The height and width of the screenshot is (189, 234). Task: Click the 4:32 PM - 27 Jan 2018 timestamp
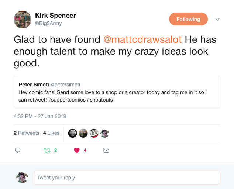pyautogui.click(x=40, y=116)
